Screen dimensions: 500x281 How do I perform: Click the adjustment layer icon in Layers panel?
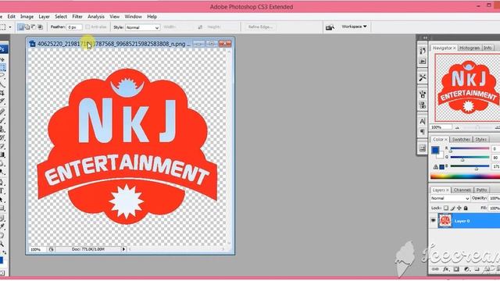(467, 269)
